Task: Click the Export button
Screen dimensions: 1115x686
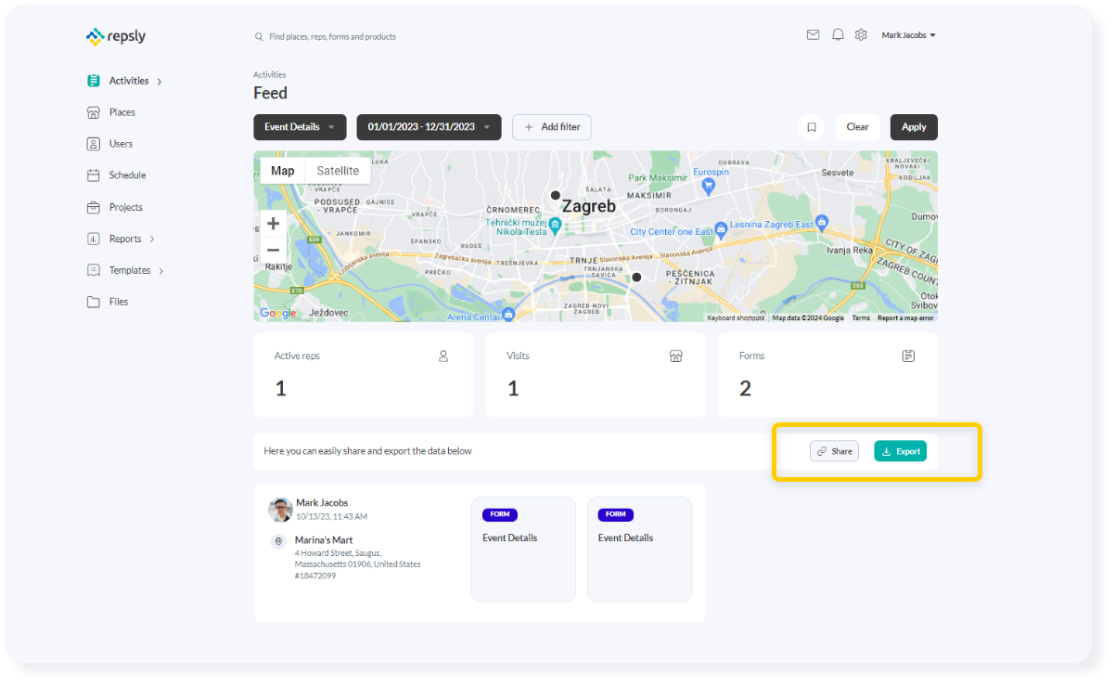Action: (900, 451)
